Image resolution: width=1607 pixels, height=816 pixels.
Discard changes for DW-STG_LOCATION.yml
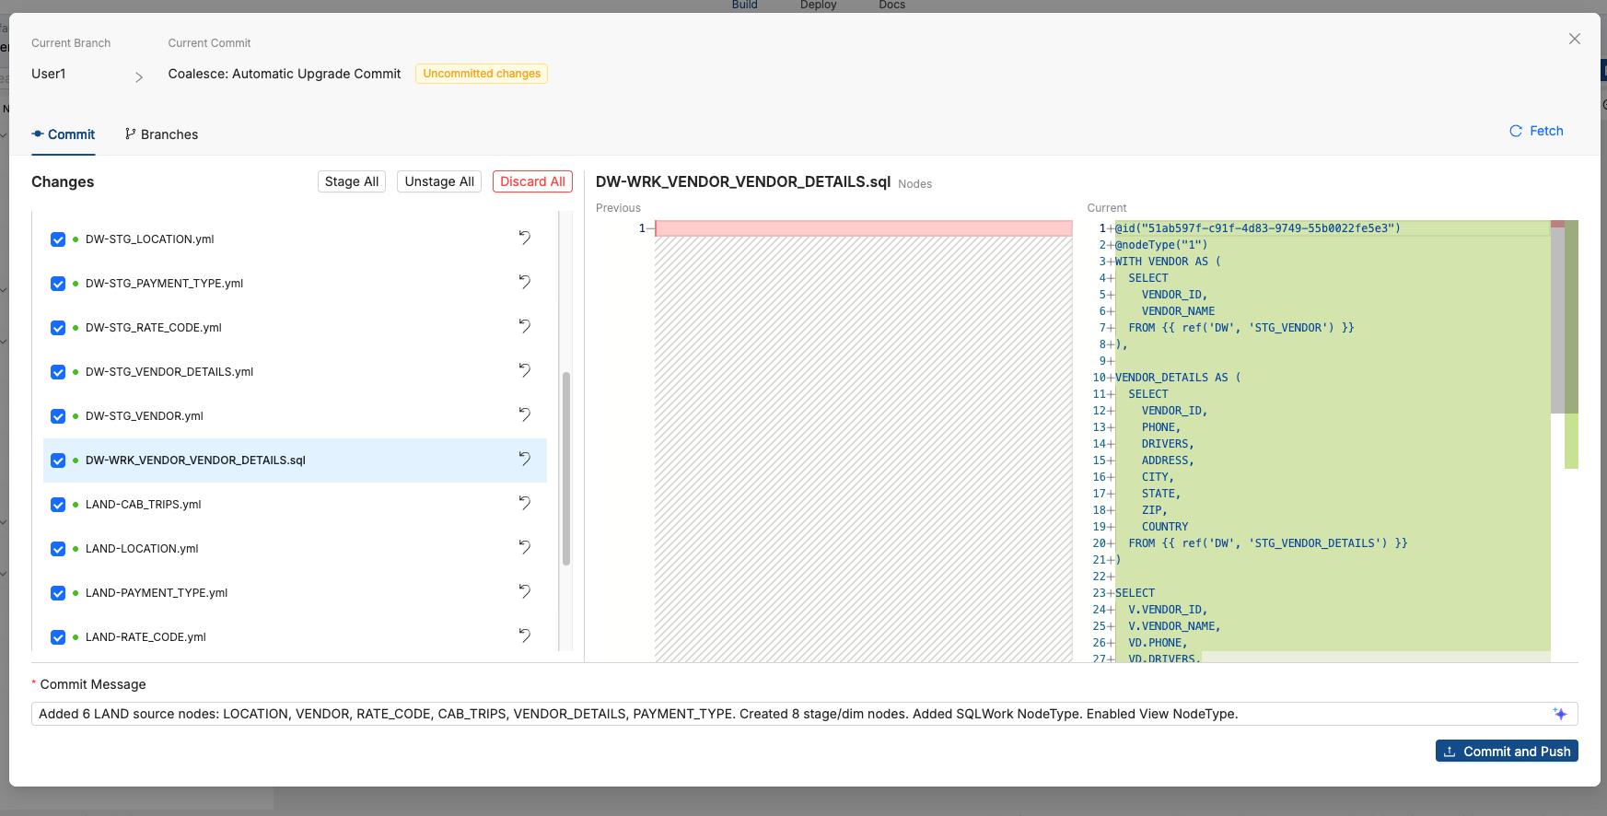coord(524,238)
